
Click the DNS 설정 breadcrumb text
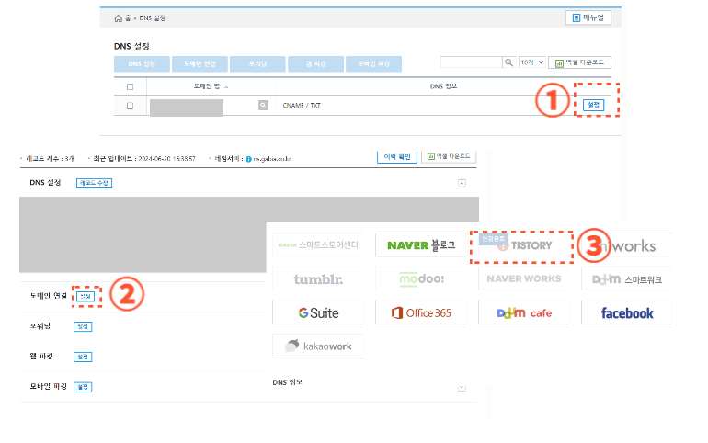[152, 18]
